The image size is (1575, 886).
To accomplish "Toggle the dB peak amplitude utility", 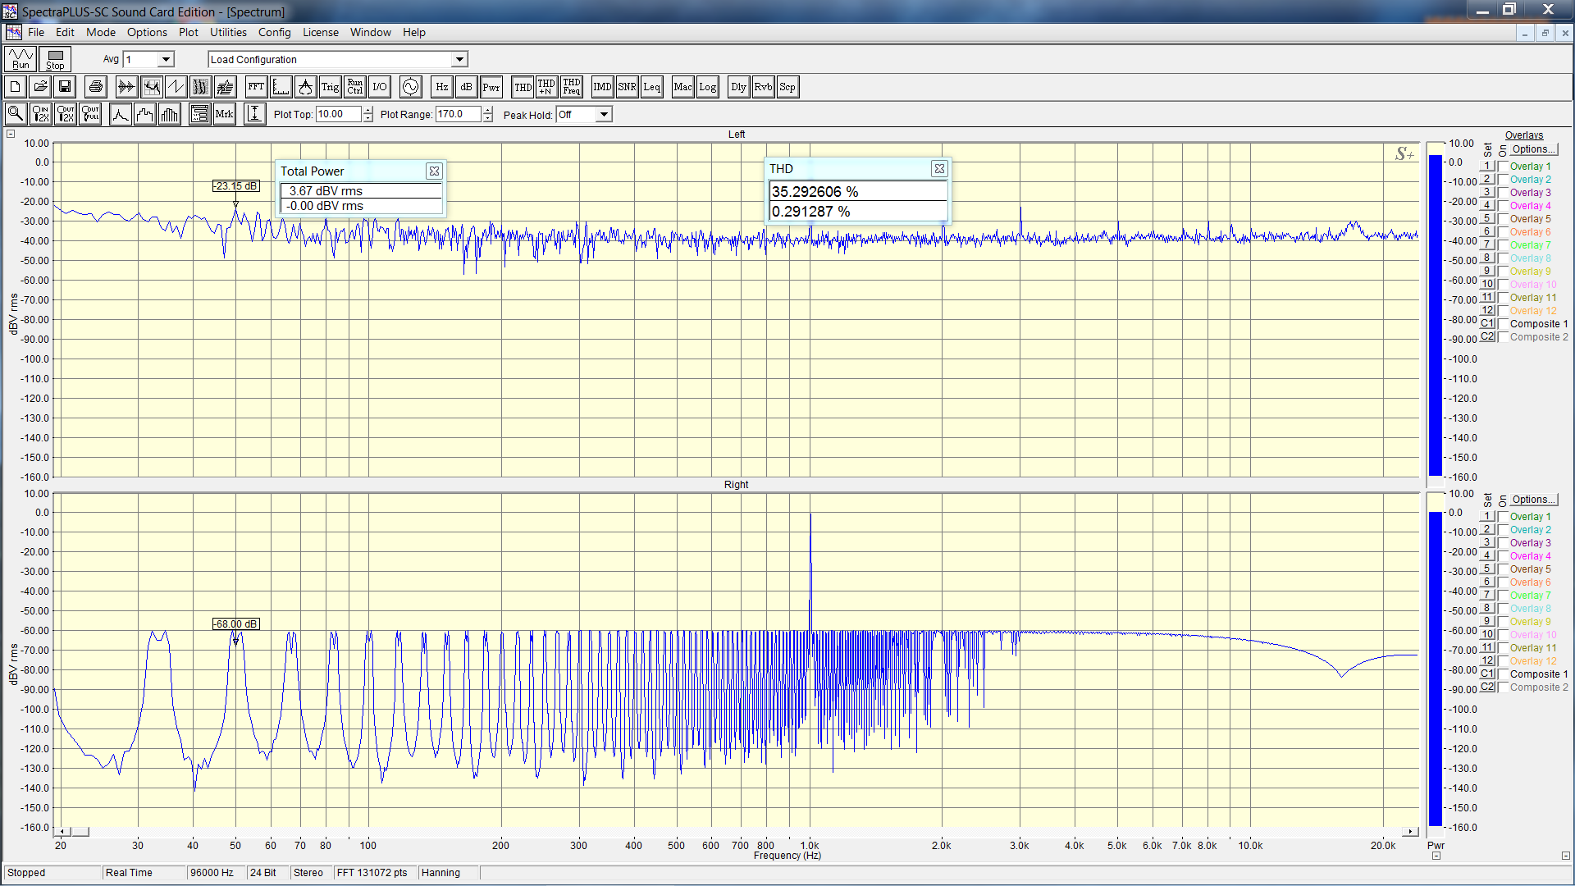I will 466,87.
